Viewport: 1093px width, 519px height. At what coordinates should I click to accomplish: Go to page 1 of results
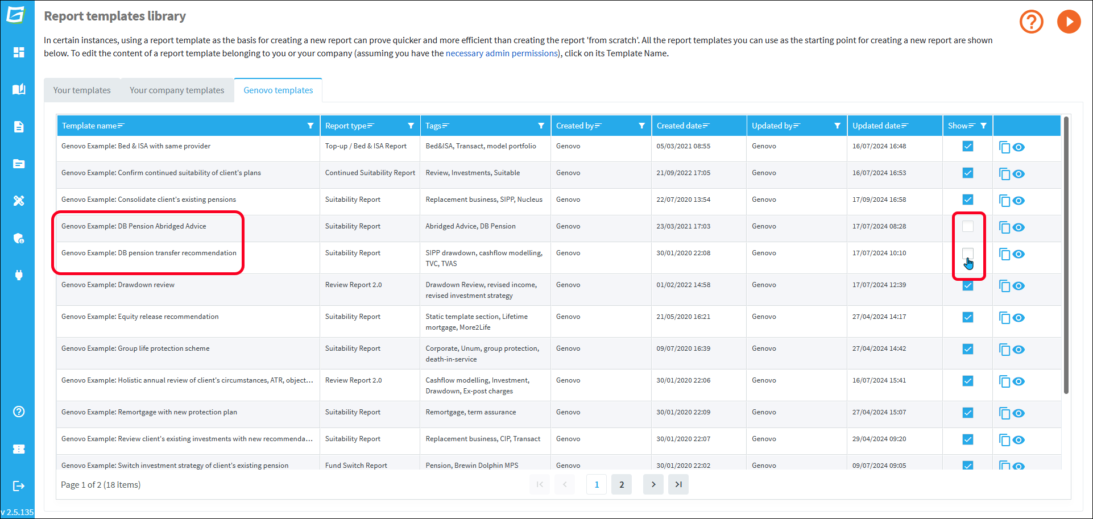coord(597,484)
